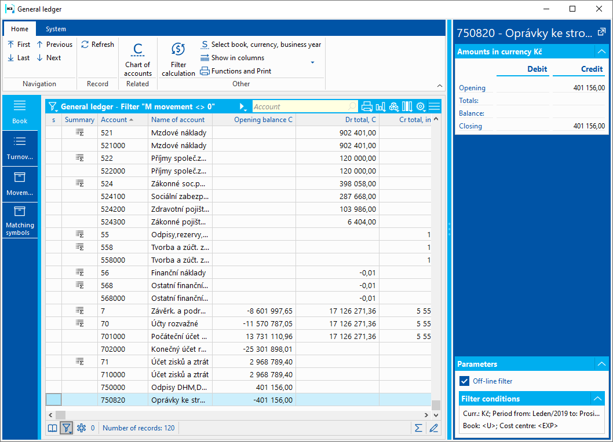
Task: Collapse the Parameters panel
Action: tap(601, 364)
